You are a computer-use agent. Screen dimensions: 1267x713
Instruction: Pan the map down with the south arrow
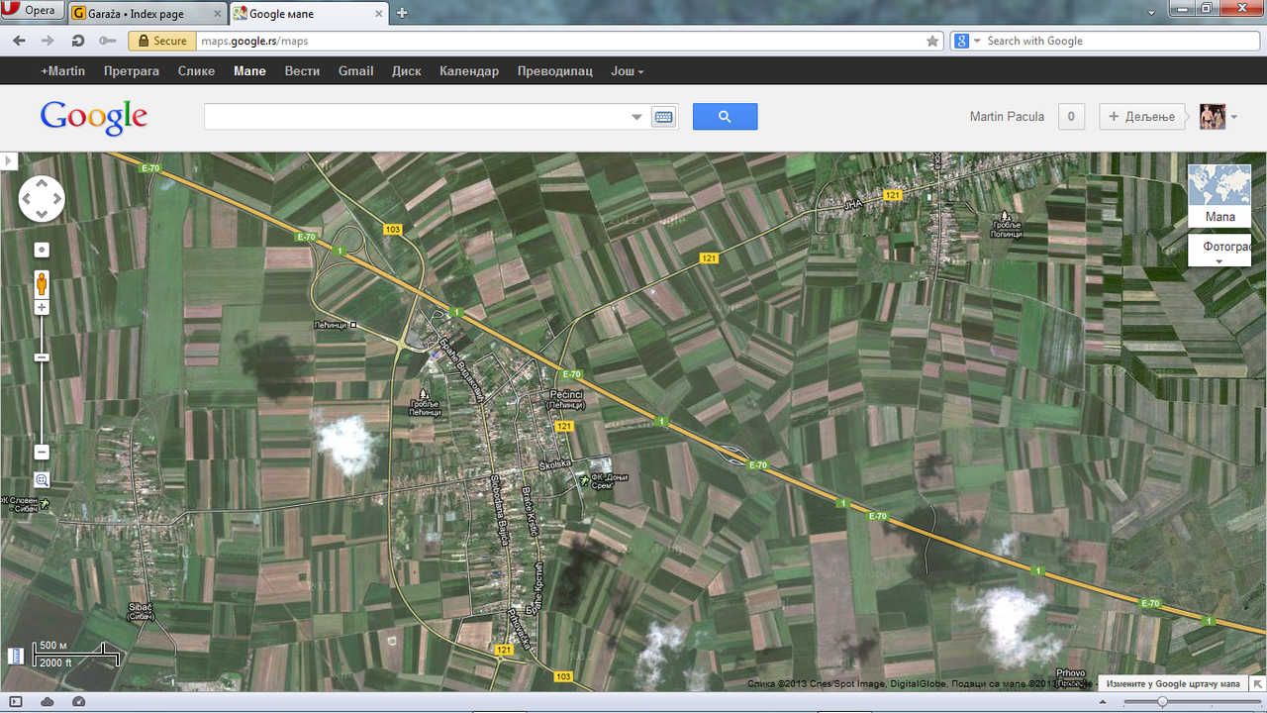pos(42,214)
